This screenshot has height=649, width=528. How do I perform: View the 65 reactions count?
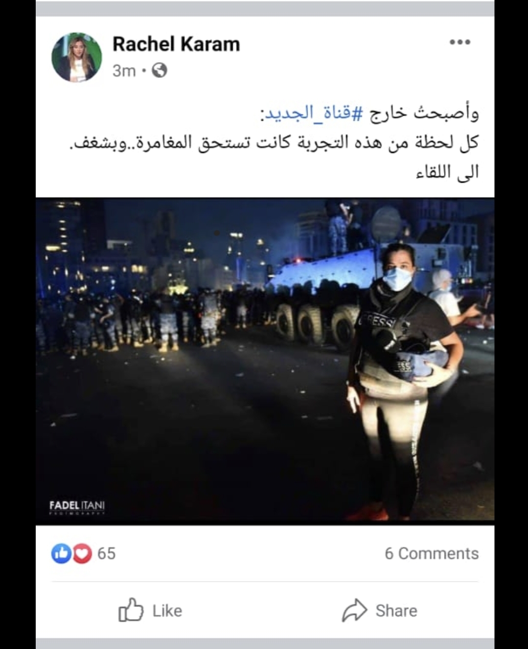tap(106, 553)
